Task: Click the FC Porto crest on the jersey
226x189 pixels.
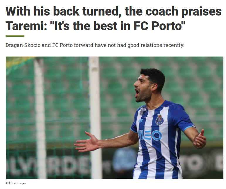Action: click(159, 120)
